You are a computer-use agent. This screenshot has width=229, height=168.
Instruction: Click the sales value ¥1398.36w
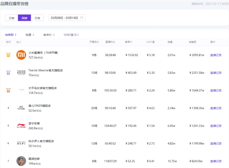tap(197, 108)
